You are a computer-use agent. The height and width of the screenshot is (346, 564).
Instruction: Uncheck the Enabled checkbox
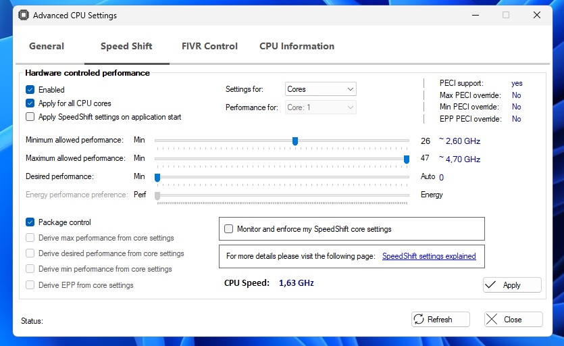[30, 90]
